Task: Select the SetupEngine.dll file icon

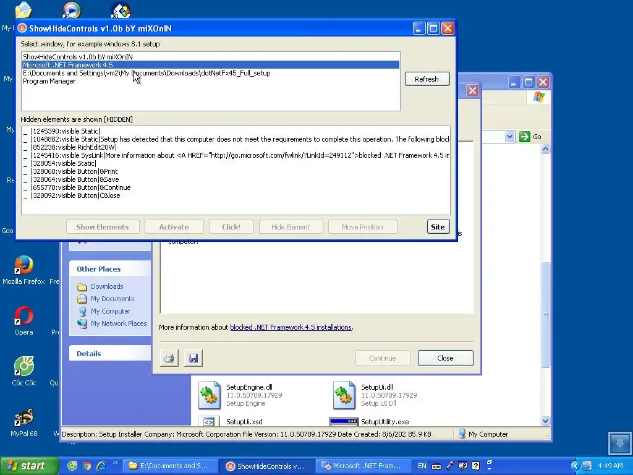Action: point(210,395)
